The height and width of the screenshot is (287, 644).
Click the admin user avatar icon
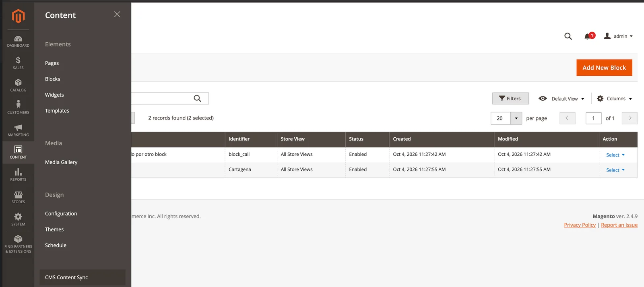coord(607,36)
